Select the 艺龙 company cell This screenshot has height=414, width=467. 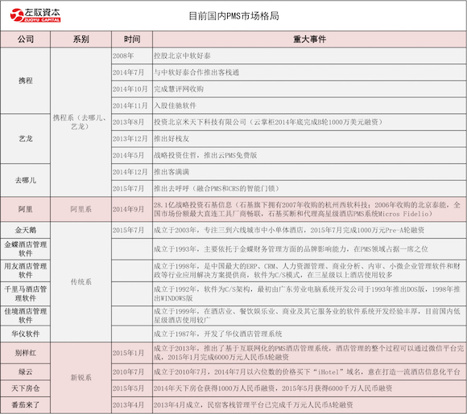(x=25, y=138)
